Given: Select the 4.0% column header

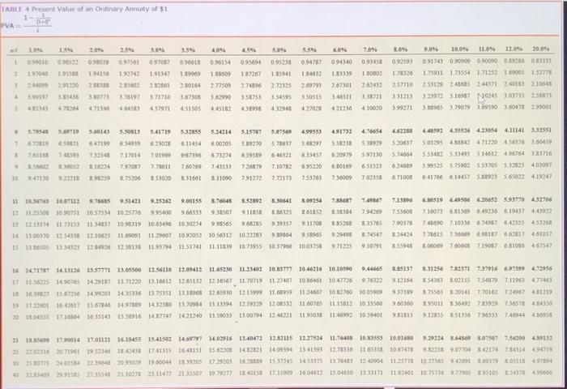Looking at the screenshot, I should (219, 50).
